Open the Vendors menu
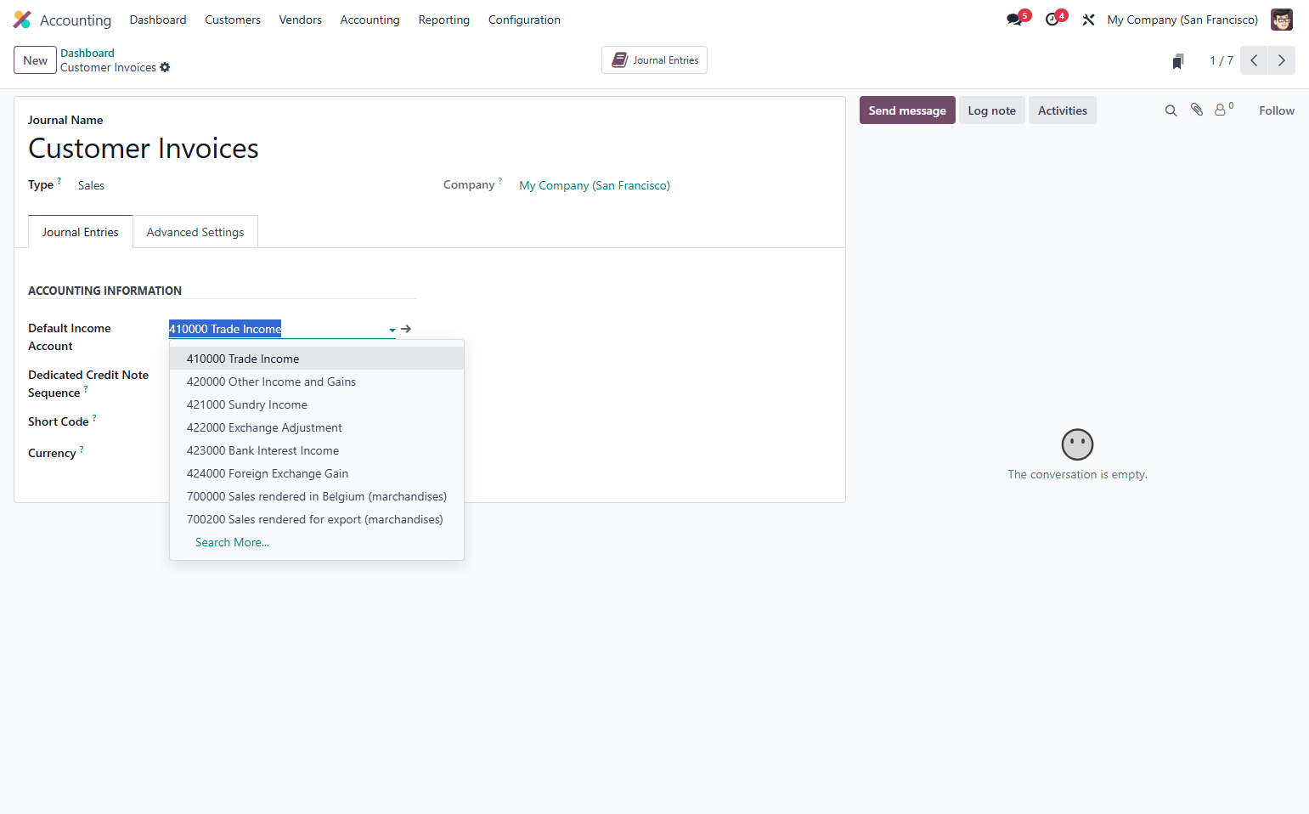Viewport: 1309px width, 814px height. 301,20
